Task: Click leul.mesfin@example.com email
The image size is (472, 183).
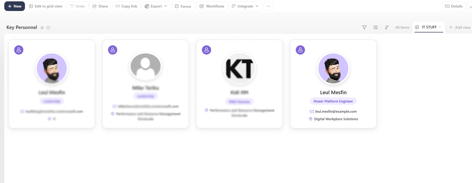Action: [336, 111]
